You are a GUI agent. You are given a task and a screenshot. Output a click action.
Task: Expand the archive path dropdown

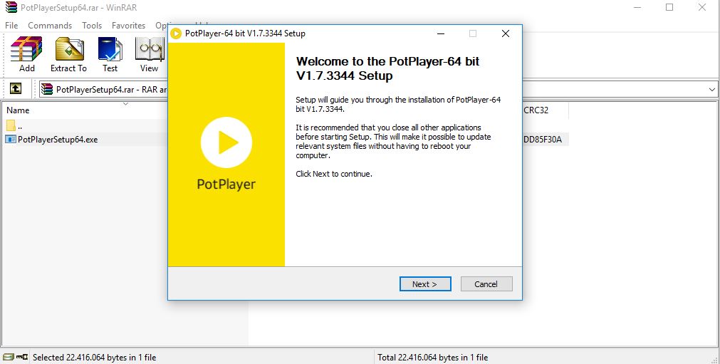[712, 90]
